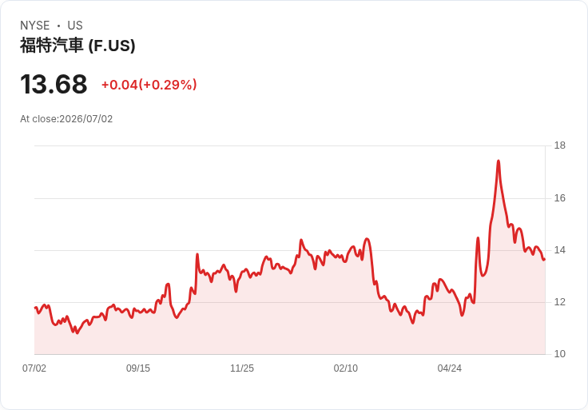Screen dimensions: 588x410
Task: Click the price change +0.04(+0.29%)
Action: (149, 85)
